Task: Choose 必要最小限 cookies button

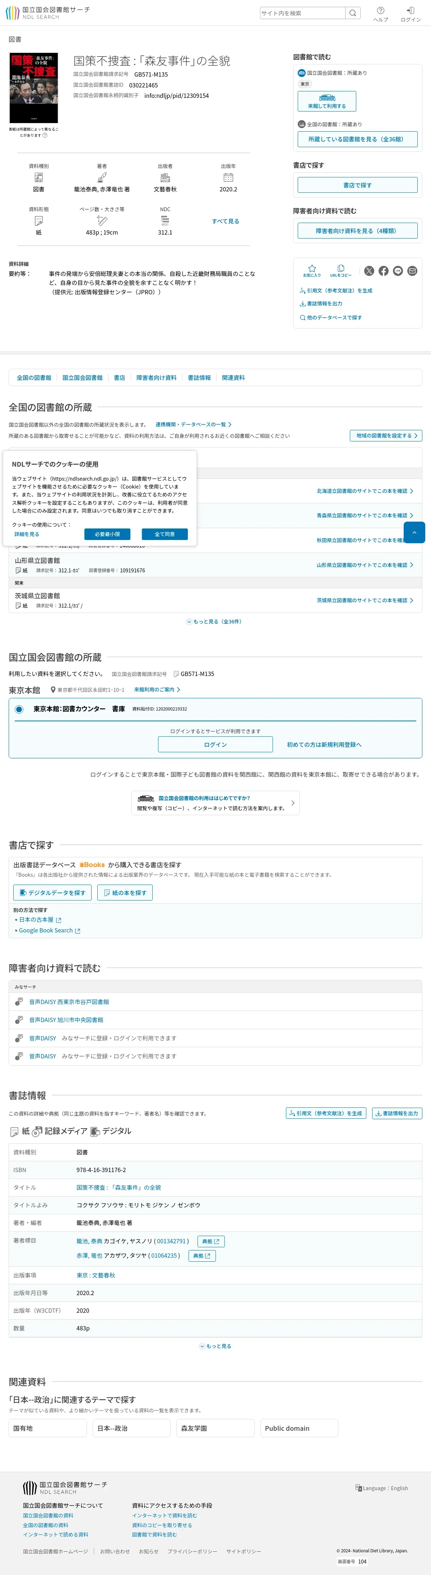Action: point(107,534)
